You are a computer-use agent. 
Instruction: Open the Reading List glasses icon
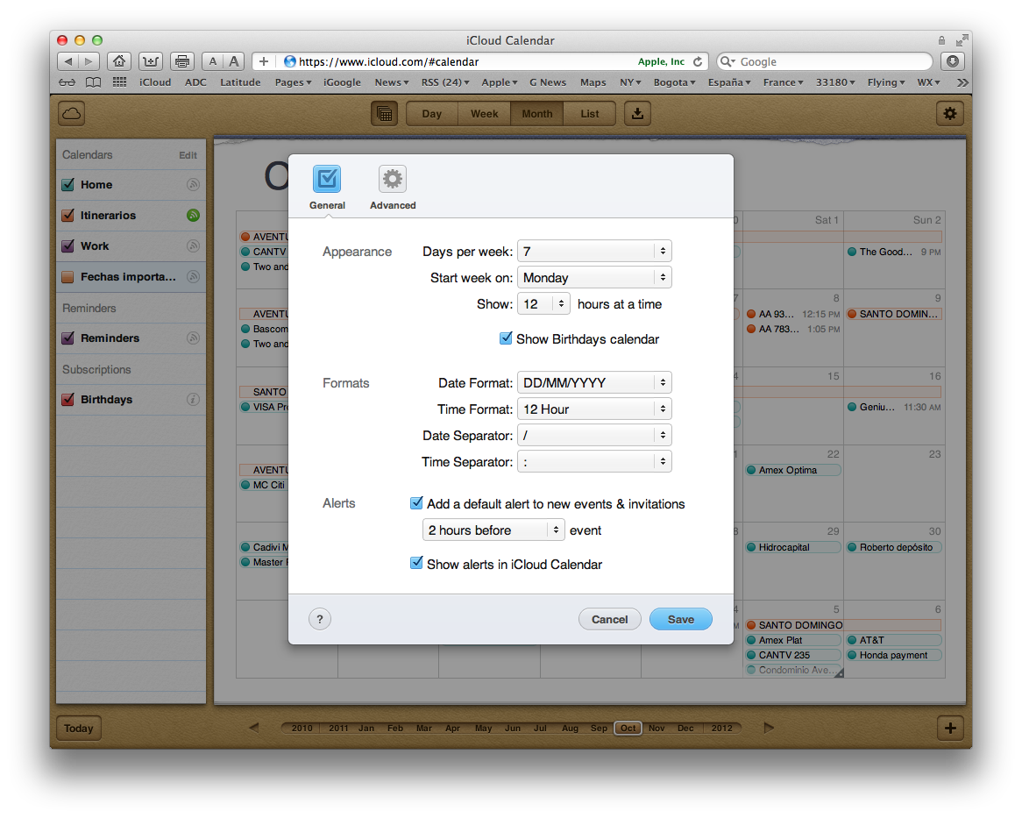[x=67, y=82]
